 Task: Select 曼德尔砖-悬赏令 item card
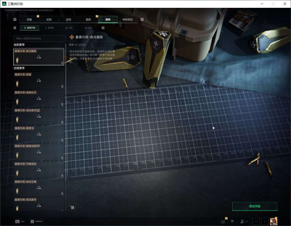[x=39, y=134]
